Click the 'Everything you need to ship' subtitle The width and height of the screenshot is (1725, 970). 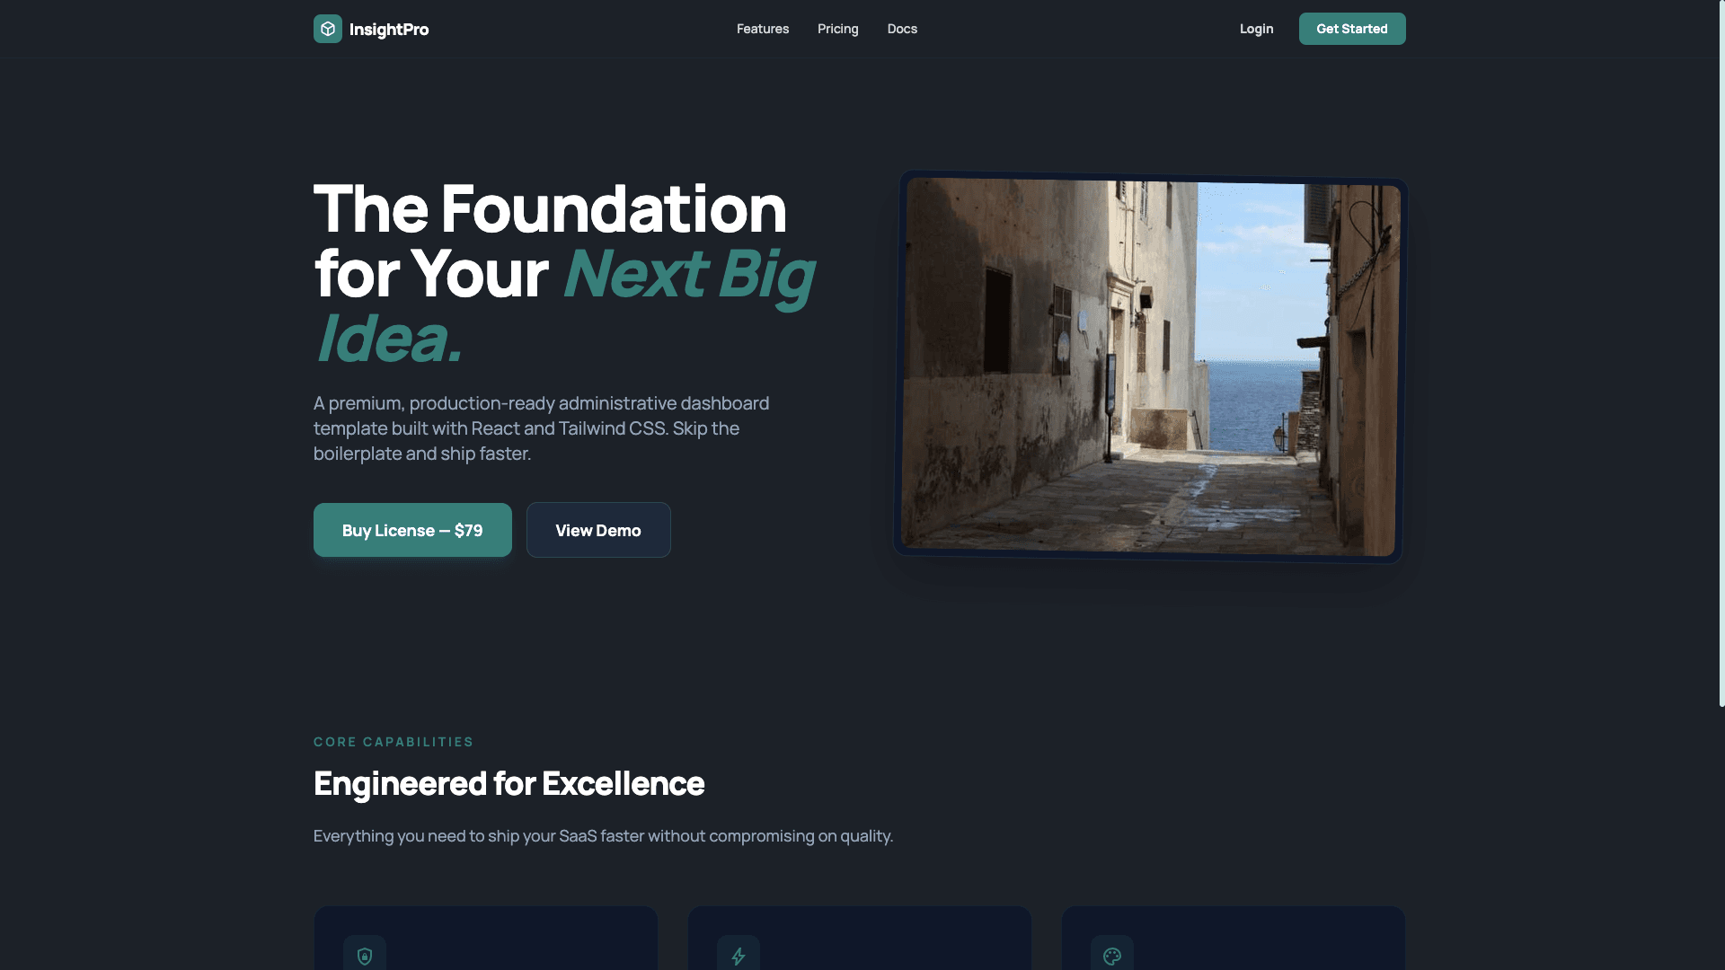[603, 836]
